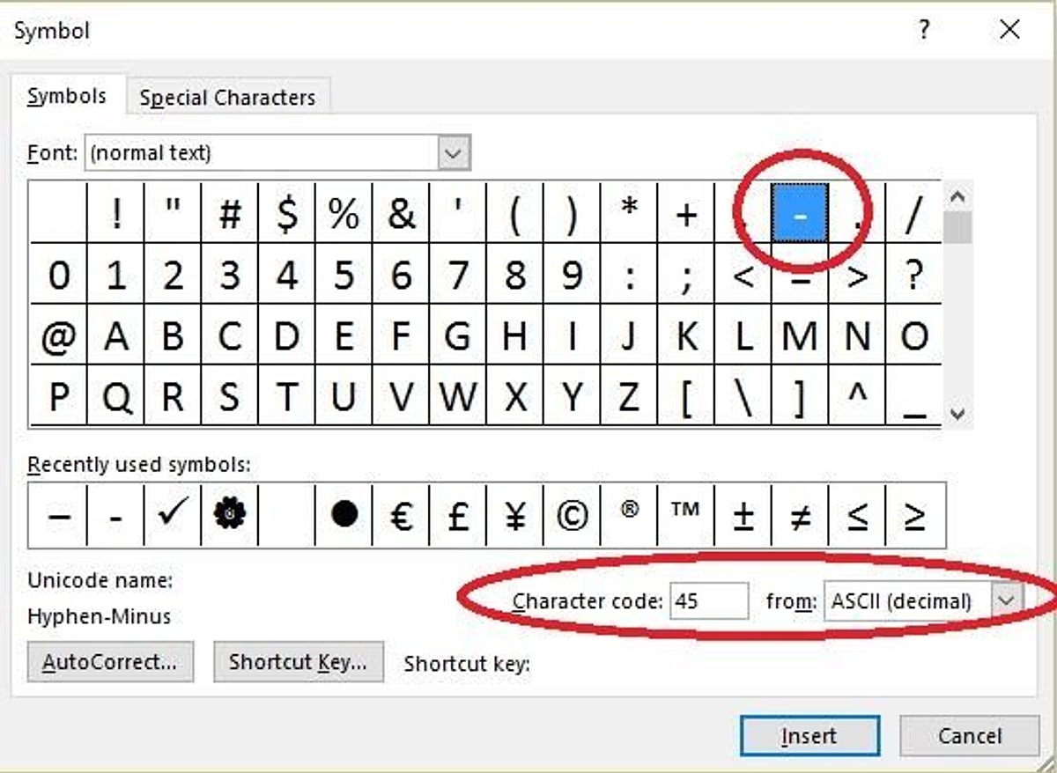Image resolution: width=1057 pixels, height=773 pixels.
Task: Select the plus-minus symbol
Action: point(743,514)
